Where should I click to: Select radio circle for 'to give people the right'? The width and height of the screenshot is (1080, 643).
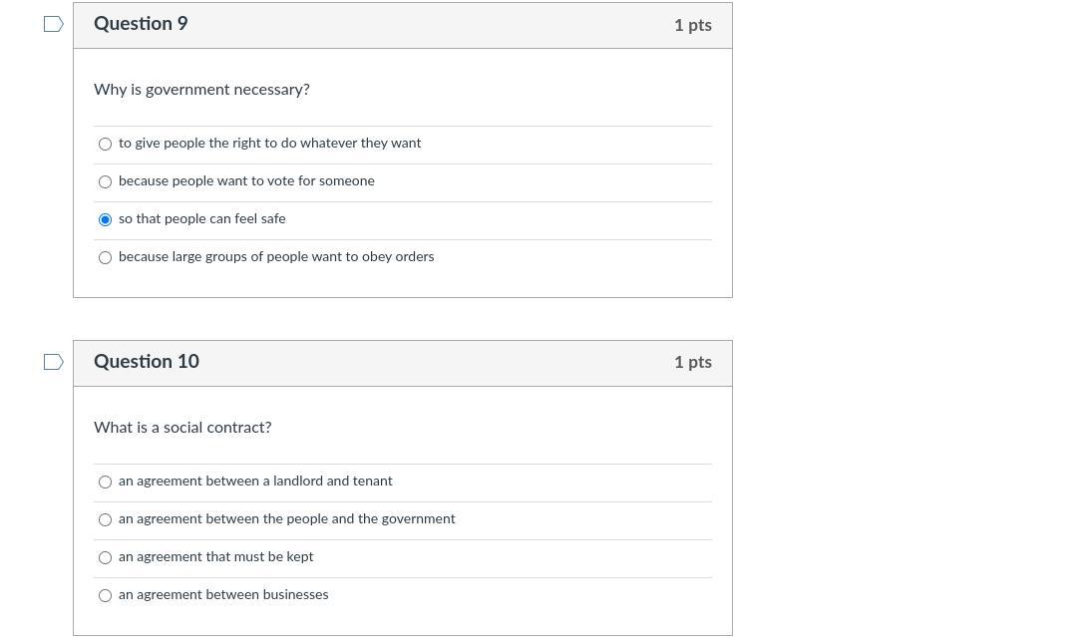pyautogui.click(x=105, y=144)
